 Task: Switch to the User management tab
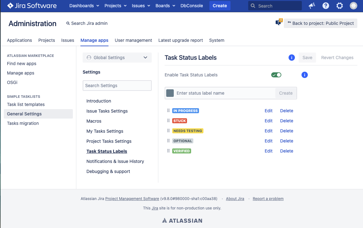[x=133, y=40]
